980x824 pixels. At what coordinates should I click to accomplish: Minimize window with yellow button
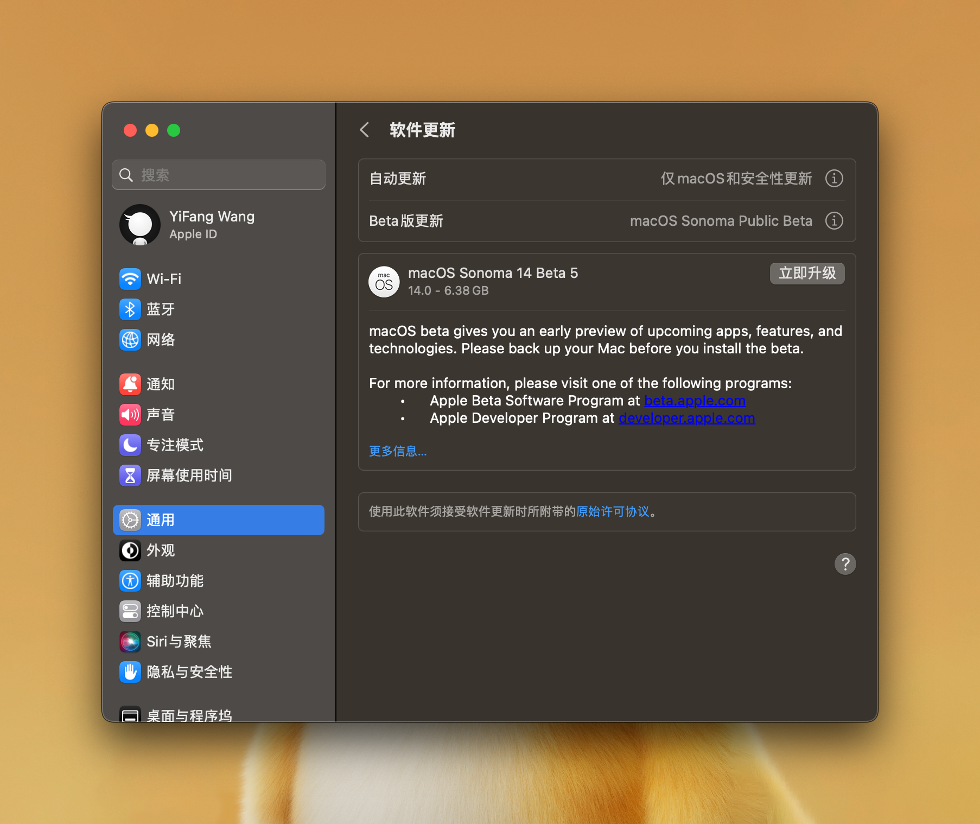[x=152, y=130]
